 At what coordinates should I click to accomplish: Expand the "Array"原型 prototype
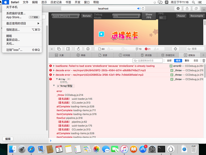(58, 86)
